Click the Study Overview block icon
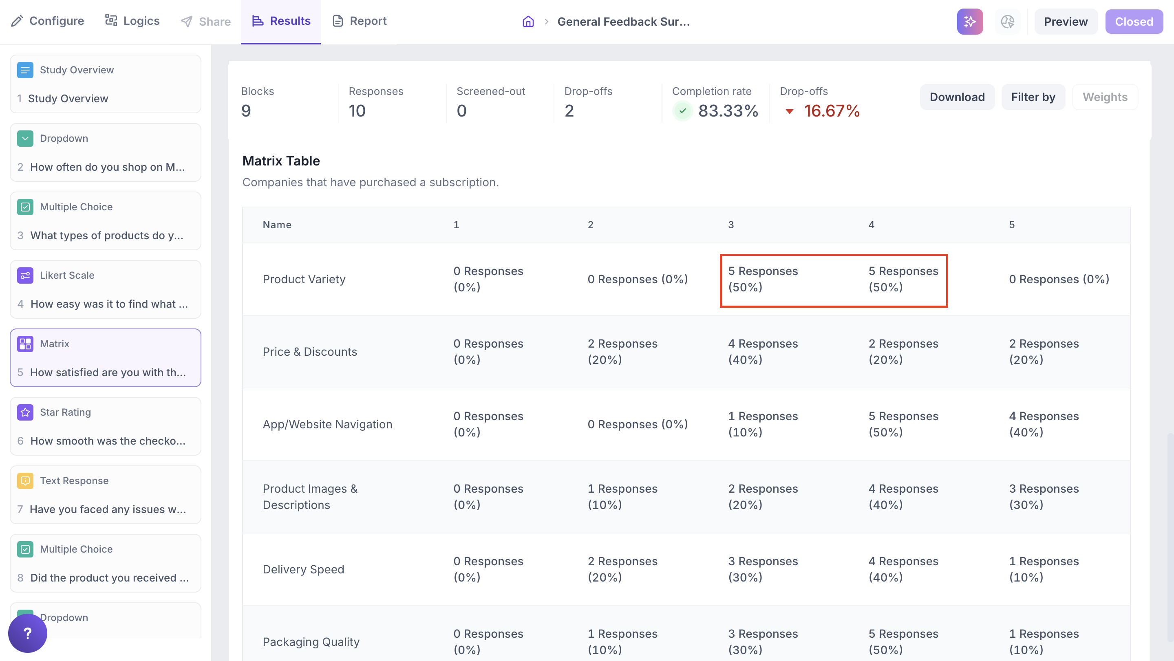The width and height of the screenshot is (1174, 661). tap(25, 70)
